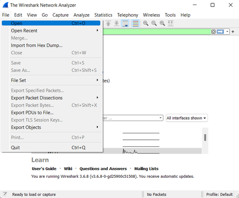Toggle packet list colorization icon
This screenshot has width=239, height=198.
135,23
